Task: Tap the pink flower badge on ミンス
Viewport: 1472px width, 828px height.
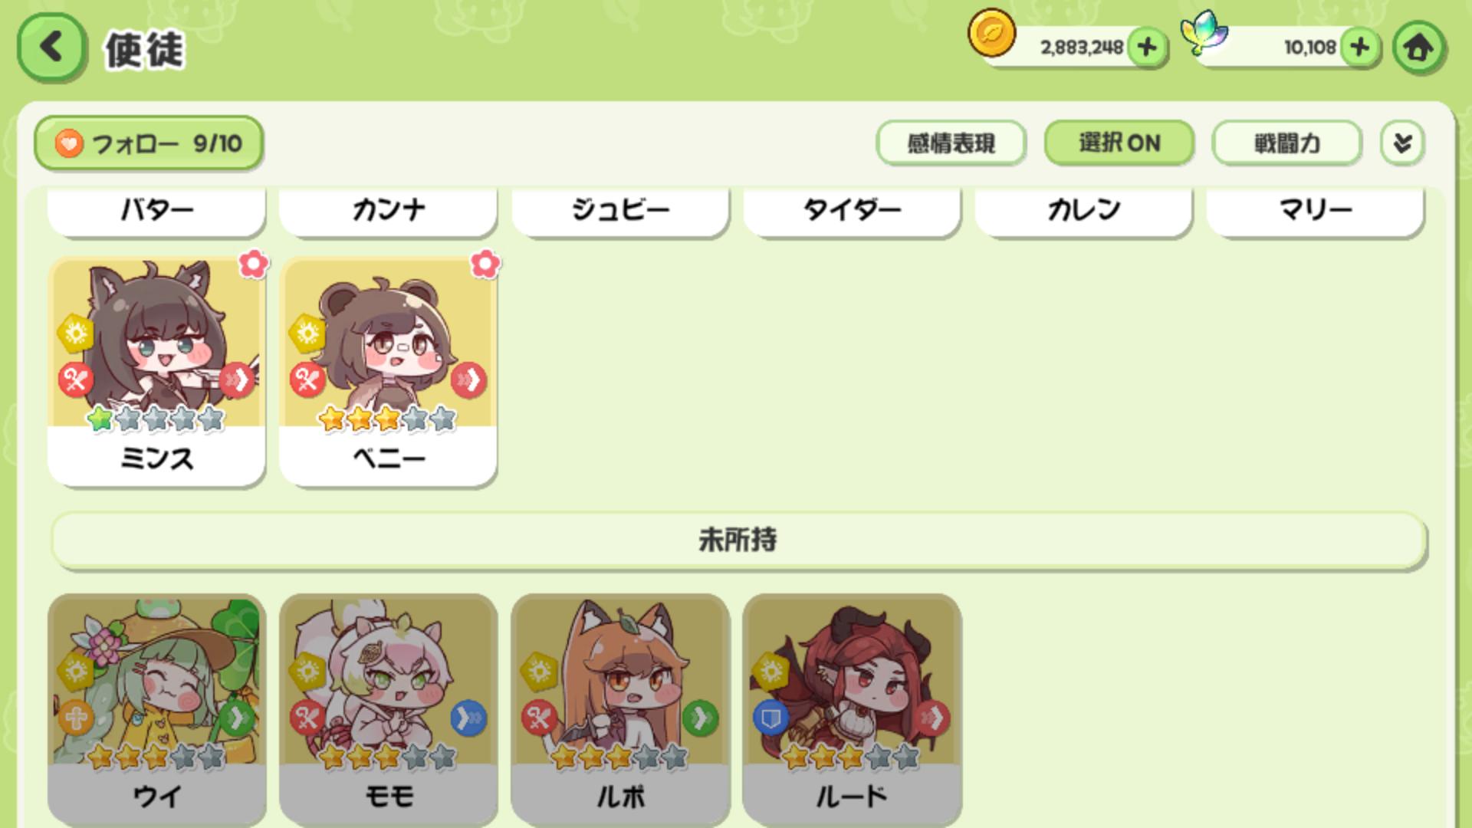Action: (x=254, y=264)
